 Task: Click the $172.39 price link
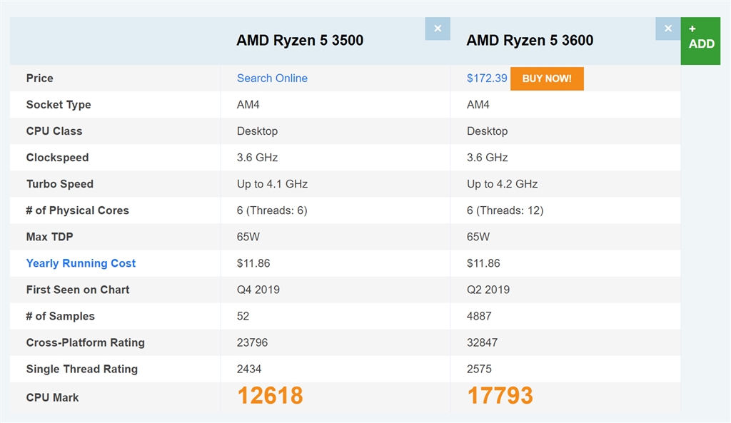click(x=487, y=78)
